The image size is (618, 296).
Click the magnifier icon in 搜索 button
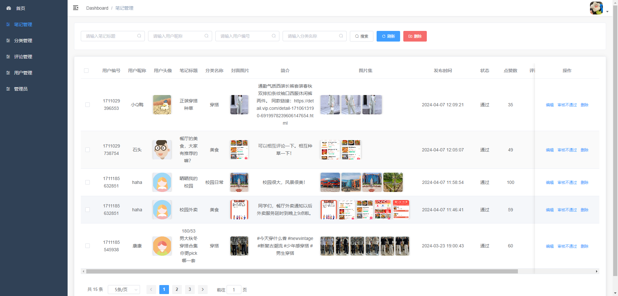coord(356,36)
